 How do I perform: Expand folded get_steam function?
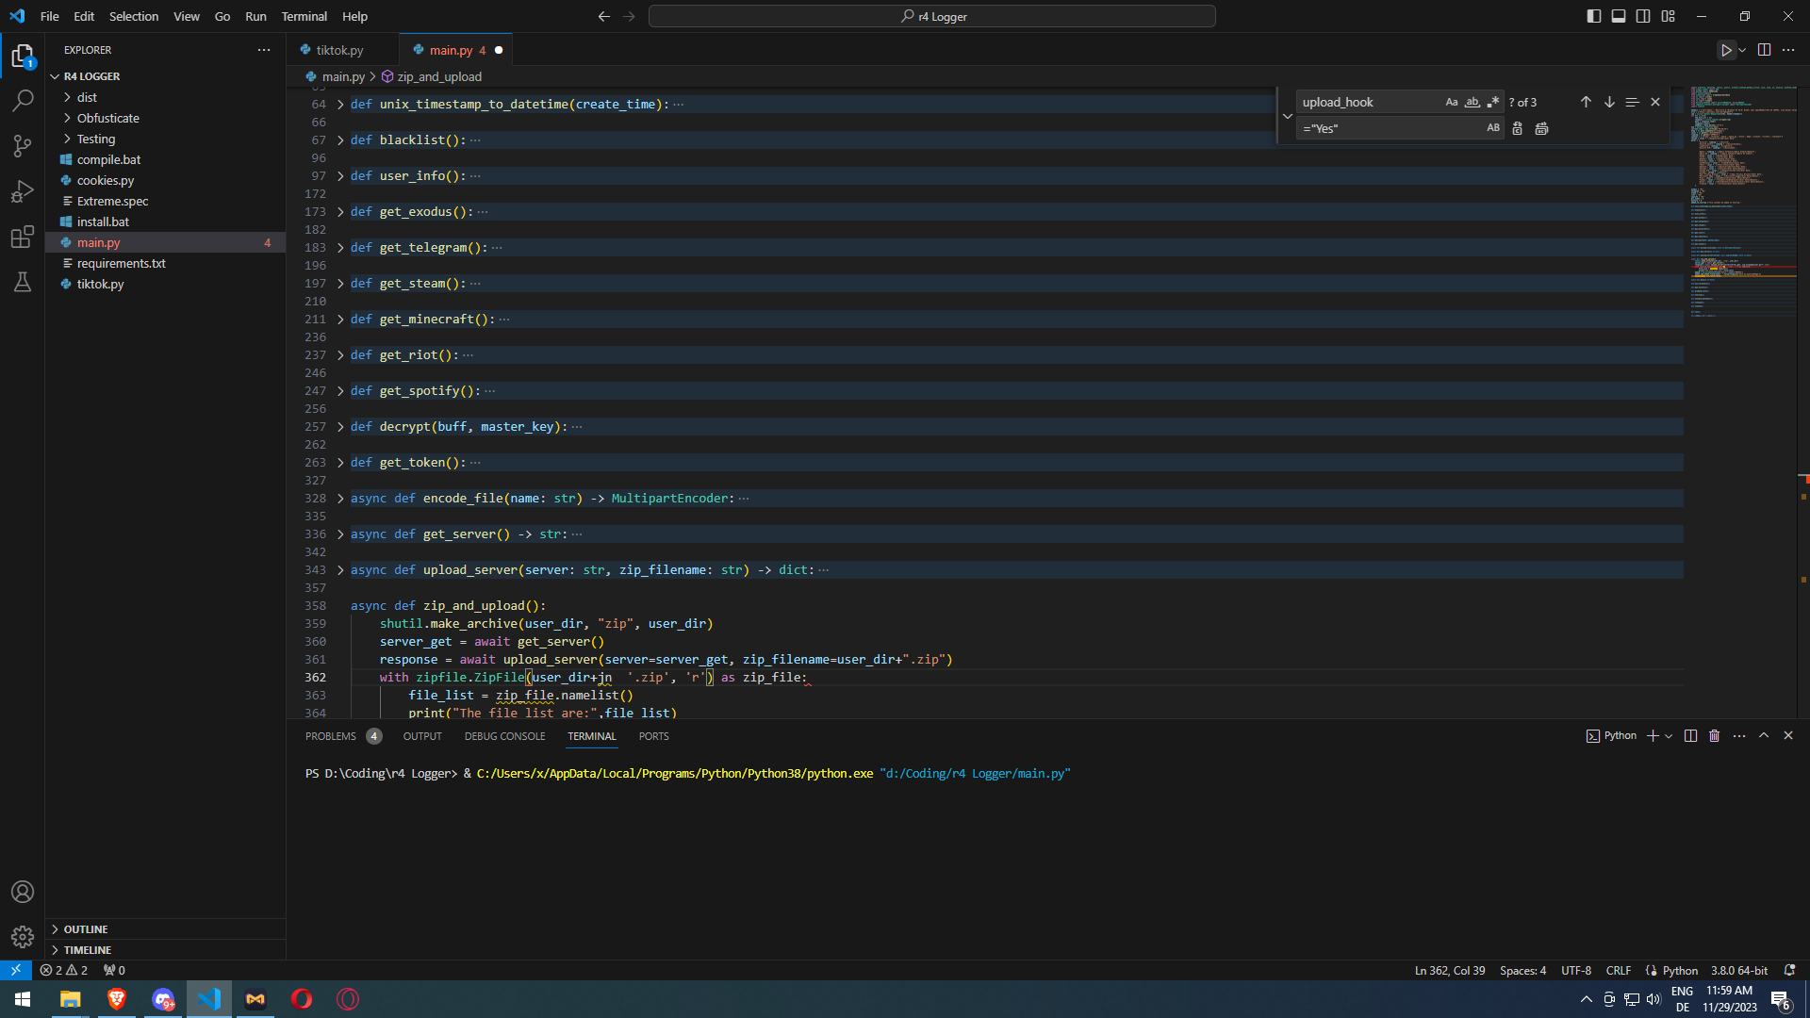point(341,284)
